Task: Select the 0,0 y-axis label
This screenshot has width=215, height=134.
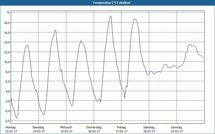Action: (x=8, y=111)
